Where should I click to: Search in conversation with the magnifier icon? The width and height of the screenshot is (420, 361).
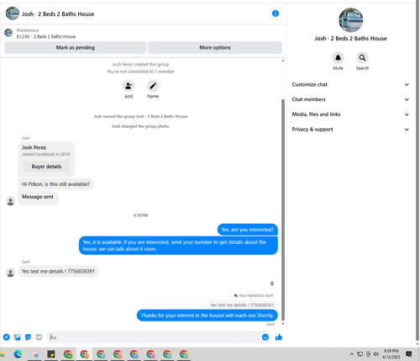point(362,58)
